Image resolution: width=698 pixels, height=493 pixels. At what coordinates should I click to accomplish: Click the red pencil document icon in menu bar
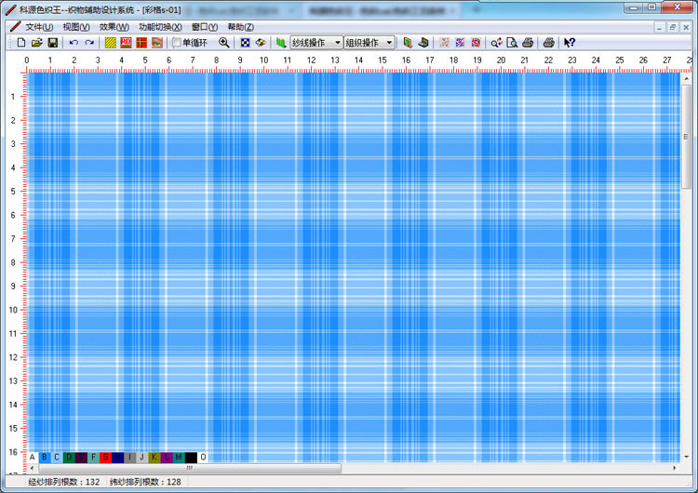(x=15, y=27)
